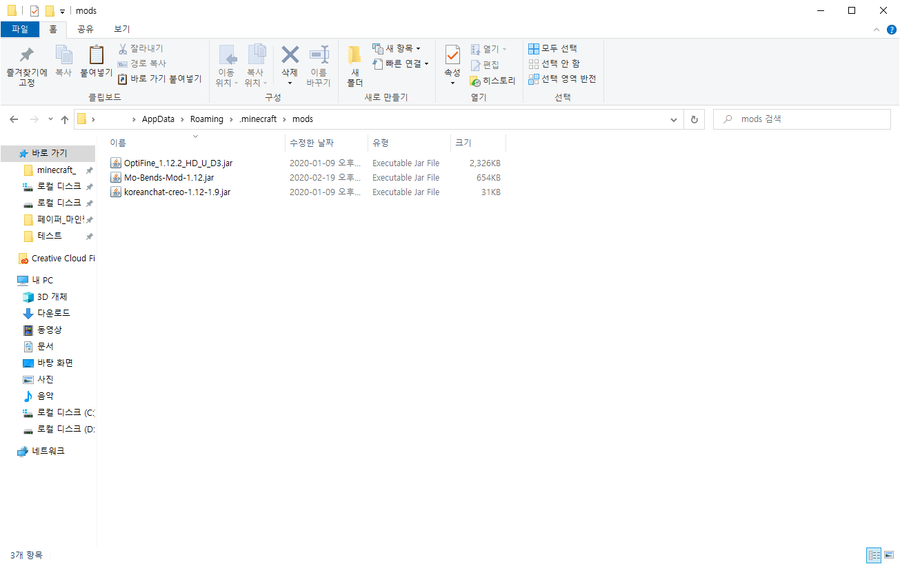The width and height of the screenshot is (900, 564).
Task: Click 모두 선택 (Select all)
Action: (x=552, y=48)
